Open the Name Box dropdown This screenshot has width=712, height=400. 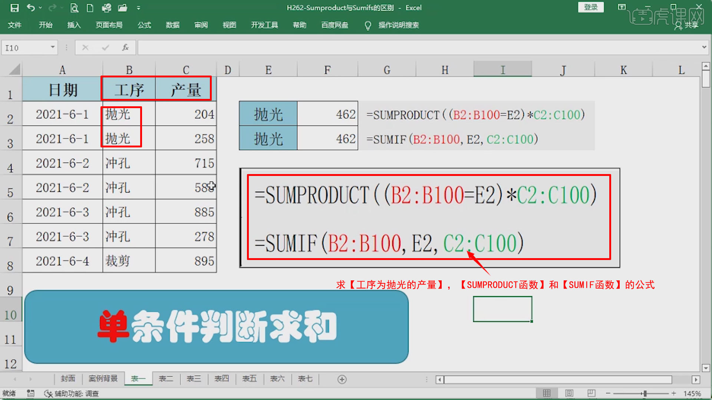click(x=52, y=47)
